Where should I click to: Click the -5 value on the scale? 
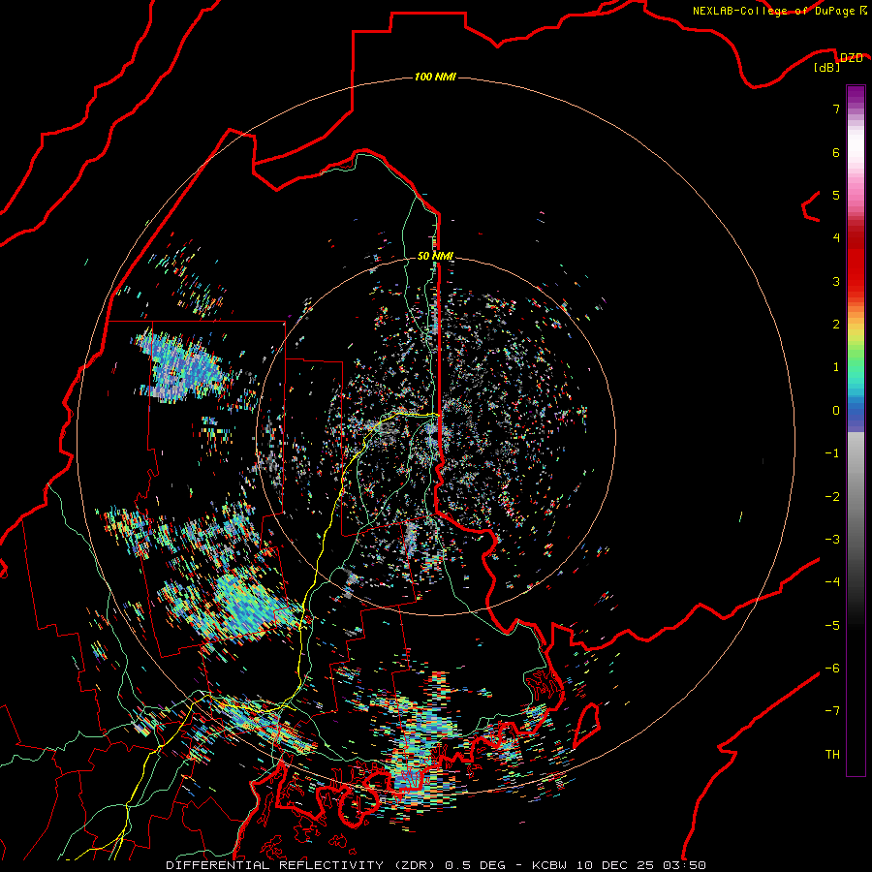click(x=832, y=626)
